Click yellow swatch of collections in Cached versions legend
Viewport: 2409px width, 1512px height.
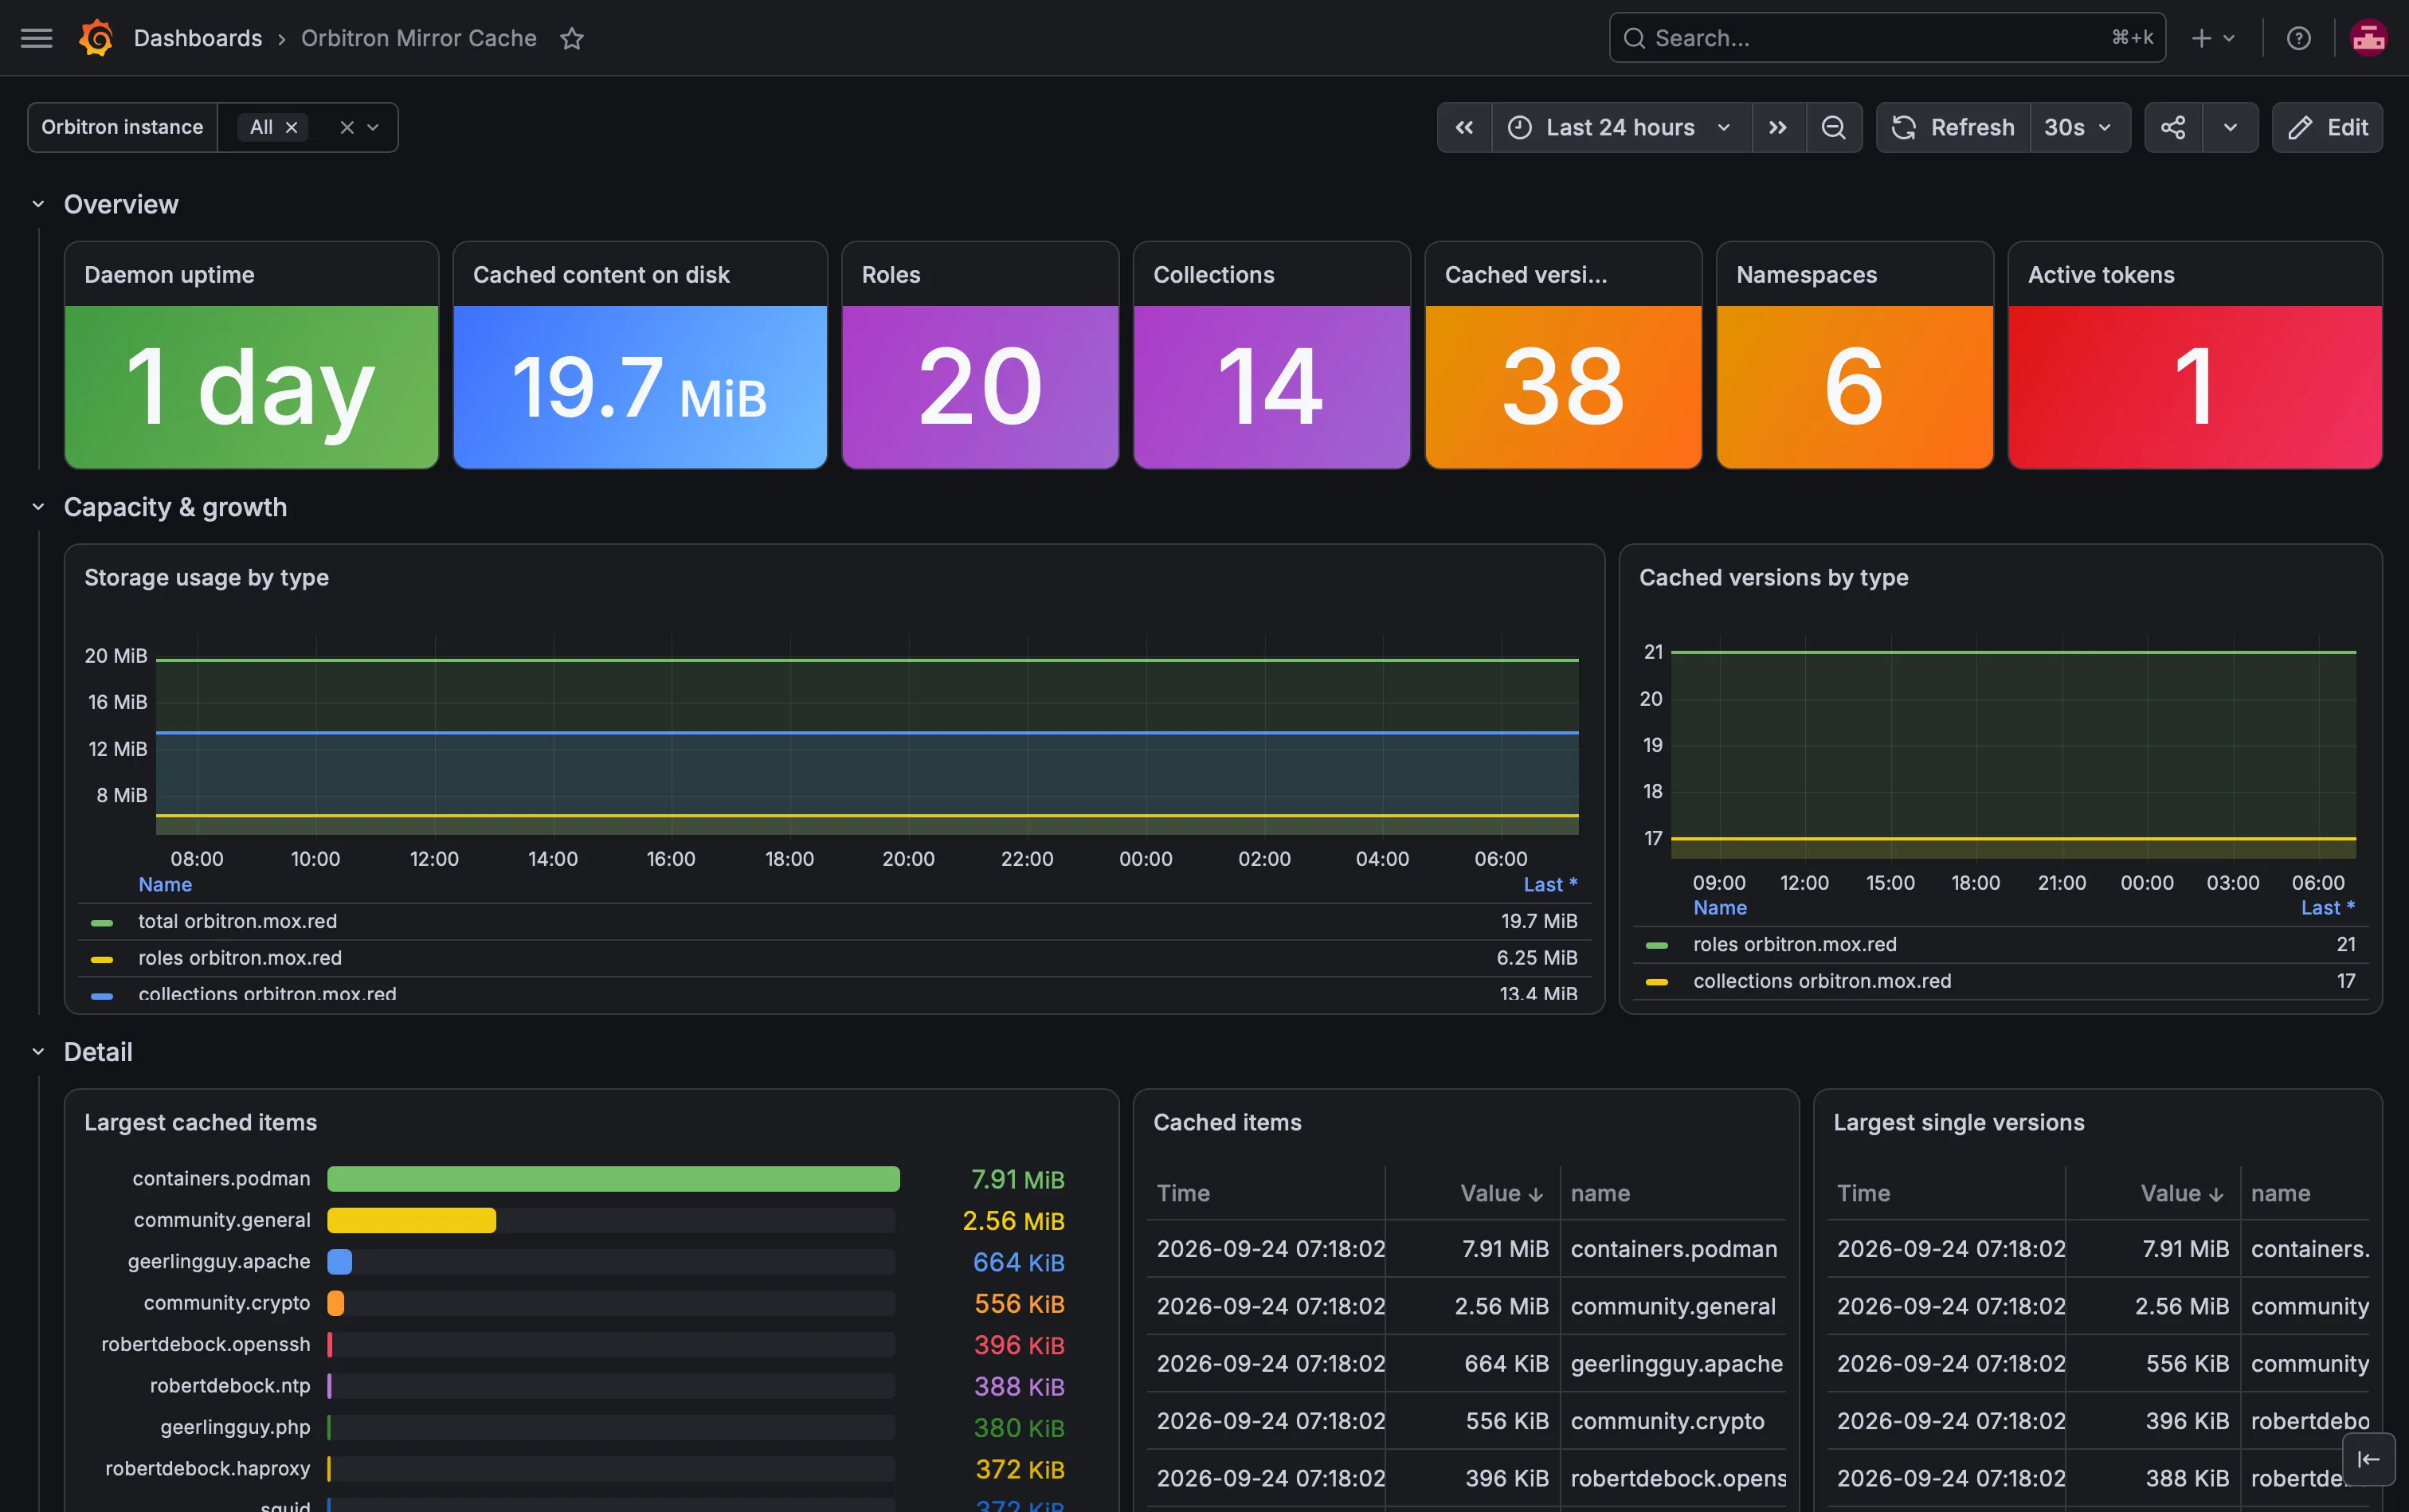1657,982
